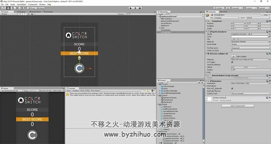
Task: Expand logo object in Hierarchy
Action: coord(160,28)
